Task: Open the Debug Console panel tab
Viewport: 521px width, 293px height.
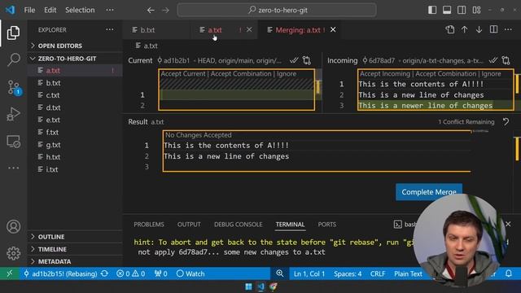Action: [x=239, y=225]
